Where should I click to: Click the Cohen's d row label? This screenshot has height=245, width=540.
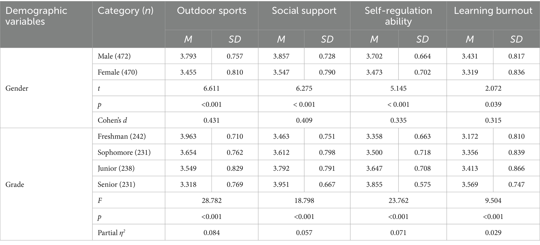(x=112, y=120)
